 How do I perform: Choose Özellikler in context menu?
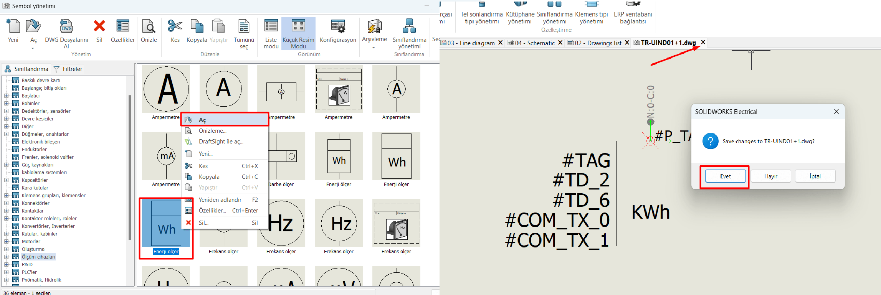[x=225, y=210]
